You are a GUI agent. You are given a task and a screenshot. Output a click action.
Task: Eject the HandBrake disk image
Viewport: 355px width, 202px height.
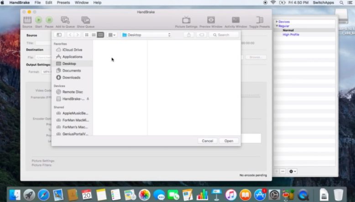[88, 99]
